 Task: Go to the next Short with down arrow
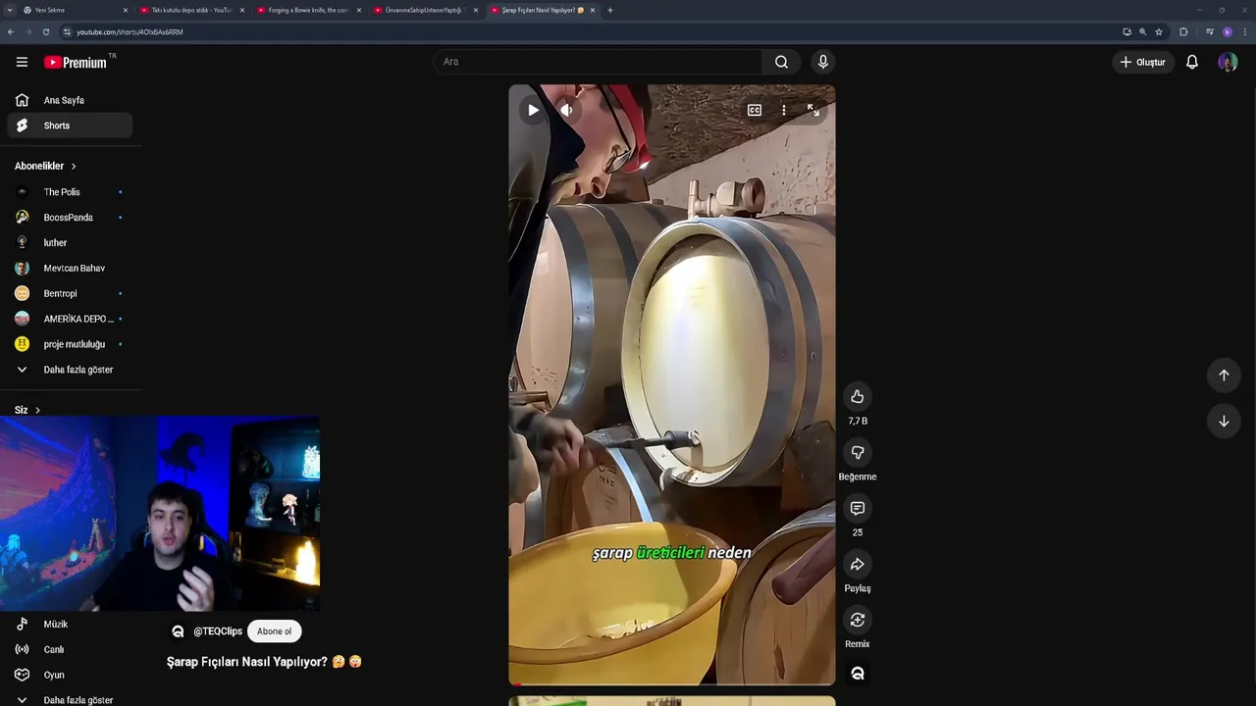pyautogui.click(x=1224, y=421)
